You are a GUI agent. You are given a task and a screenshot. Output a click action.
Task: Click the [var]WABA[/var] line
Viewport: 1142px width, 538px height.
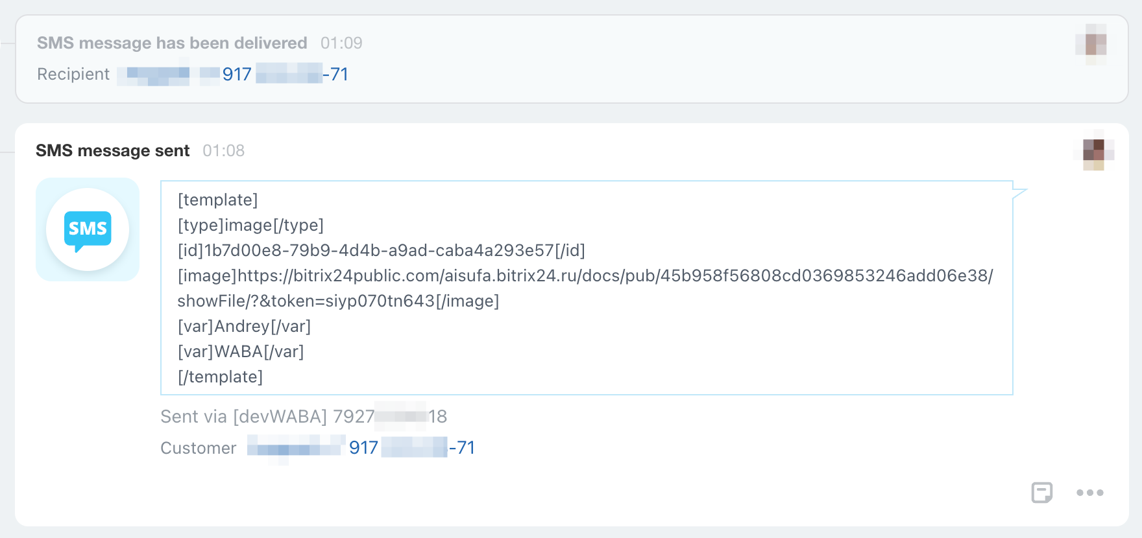[241, 352]
